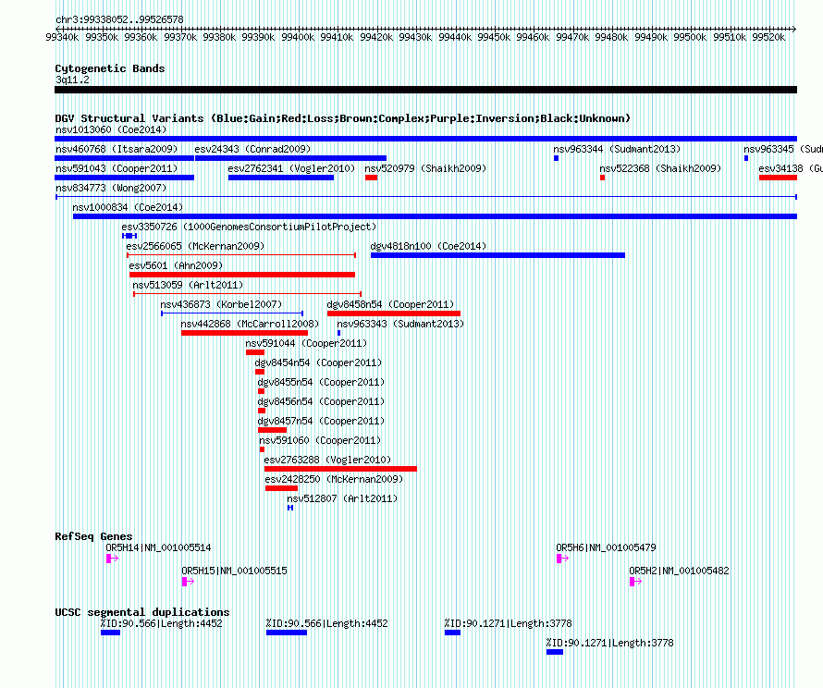Viewport: 823px width, 688px height.
Task: Click the nsv591044 red loss bar
Action: pos(255,352)
